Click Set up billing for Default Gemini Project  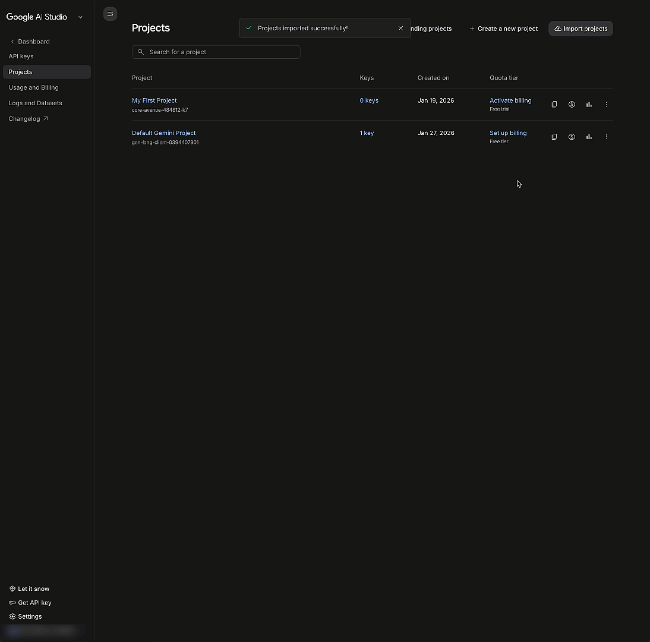[508, 133]
